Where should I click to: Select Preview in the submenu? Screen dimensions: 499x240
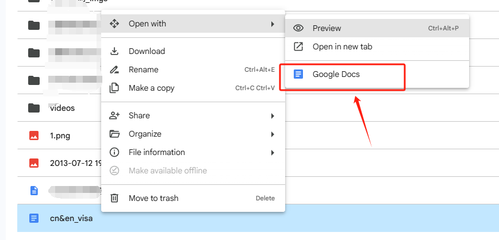click(377, 28)
